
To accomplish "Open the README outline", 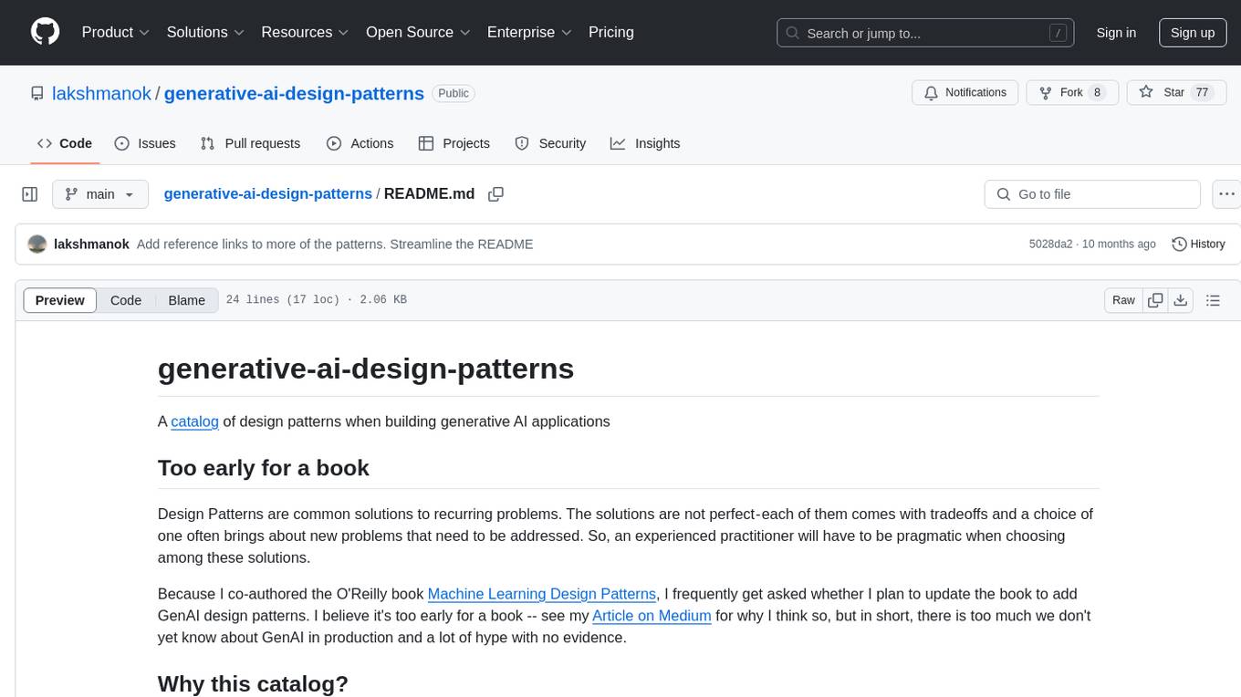I will pyautogui.click(x=1214, y=300).
